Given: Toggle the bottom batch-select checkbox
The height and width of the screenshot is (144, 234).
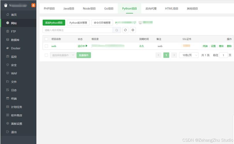Looking at the screenshot, I should (x=46, y=55).
